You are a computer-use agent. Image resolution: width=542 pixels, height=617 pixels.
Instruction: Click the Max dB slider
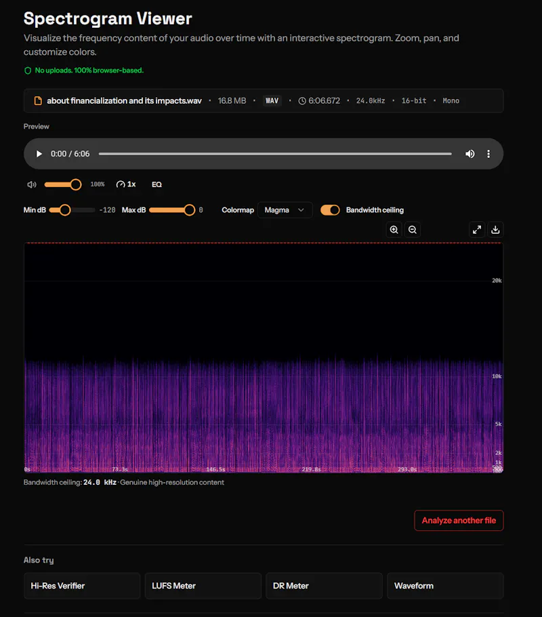tap(172, 210)
